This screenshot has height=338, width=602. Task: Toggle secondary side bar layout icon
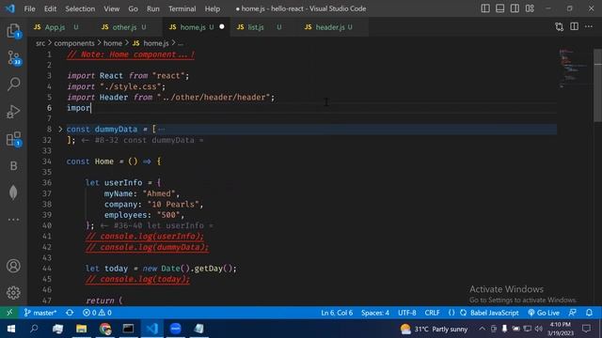[x=515, y=8]
